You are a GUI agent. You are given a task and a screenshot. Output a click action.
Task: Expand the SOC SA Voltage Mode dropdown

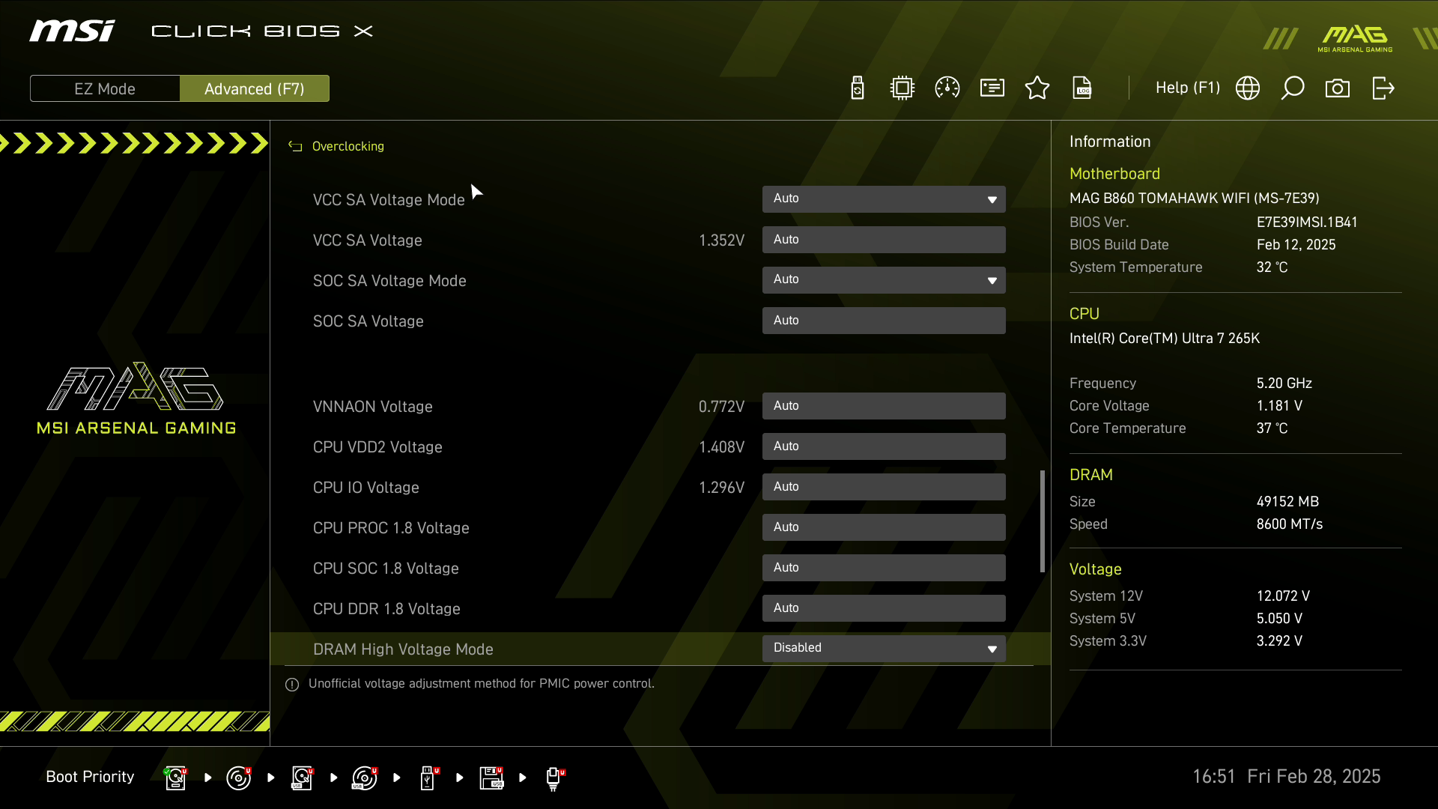point(884,280)
